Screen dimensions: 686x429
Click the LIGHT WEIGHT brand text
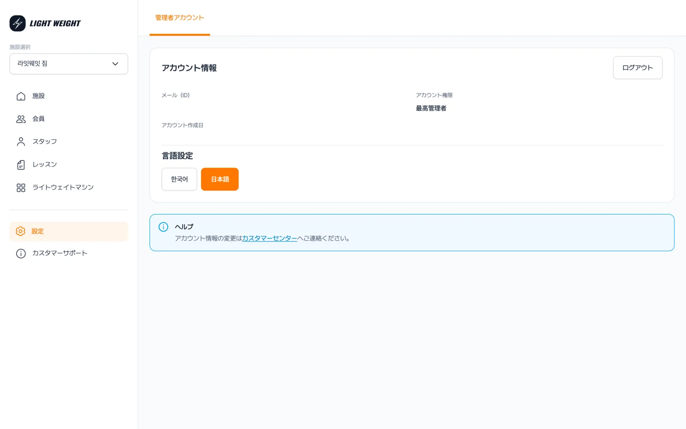55,24
